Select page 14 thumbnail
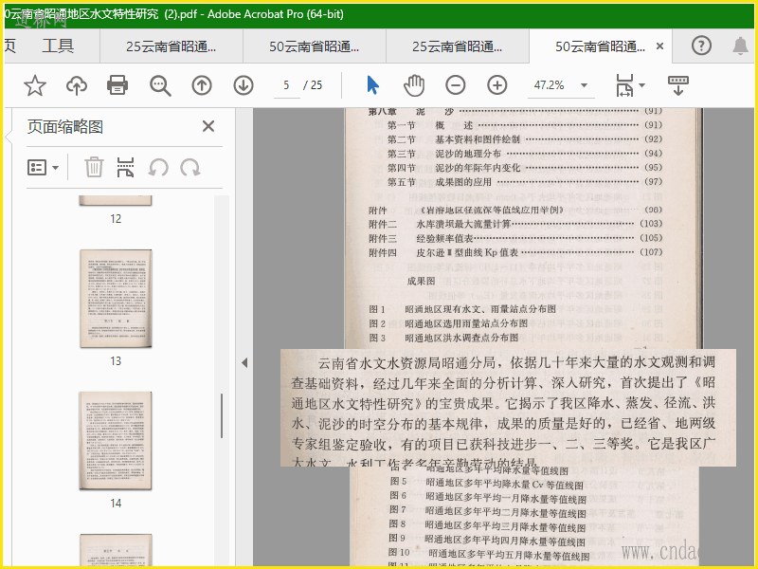Screen dimensions: 758x569 116,441
